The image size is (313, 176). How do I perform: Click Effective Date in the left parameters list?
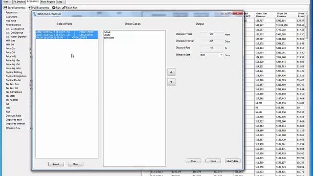pyautogui.click(x=13, y=128)
